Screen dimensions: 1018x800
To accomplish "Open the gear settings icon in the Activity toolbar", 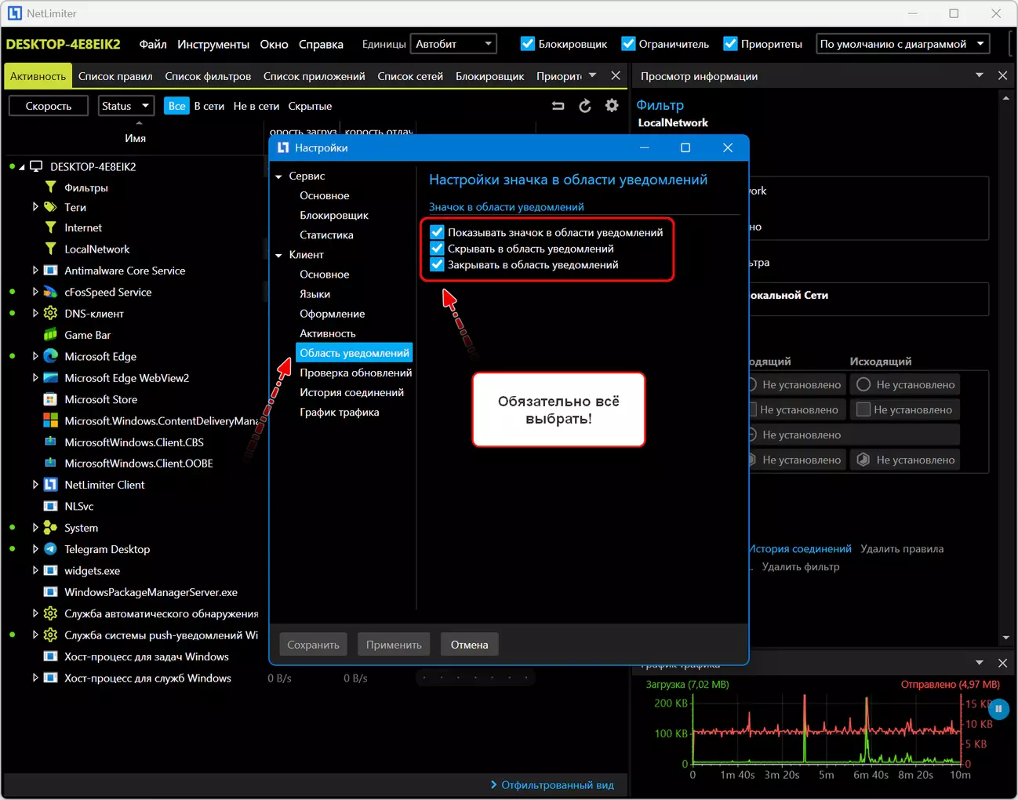I will (612, 106).
